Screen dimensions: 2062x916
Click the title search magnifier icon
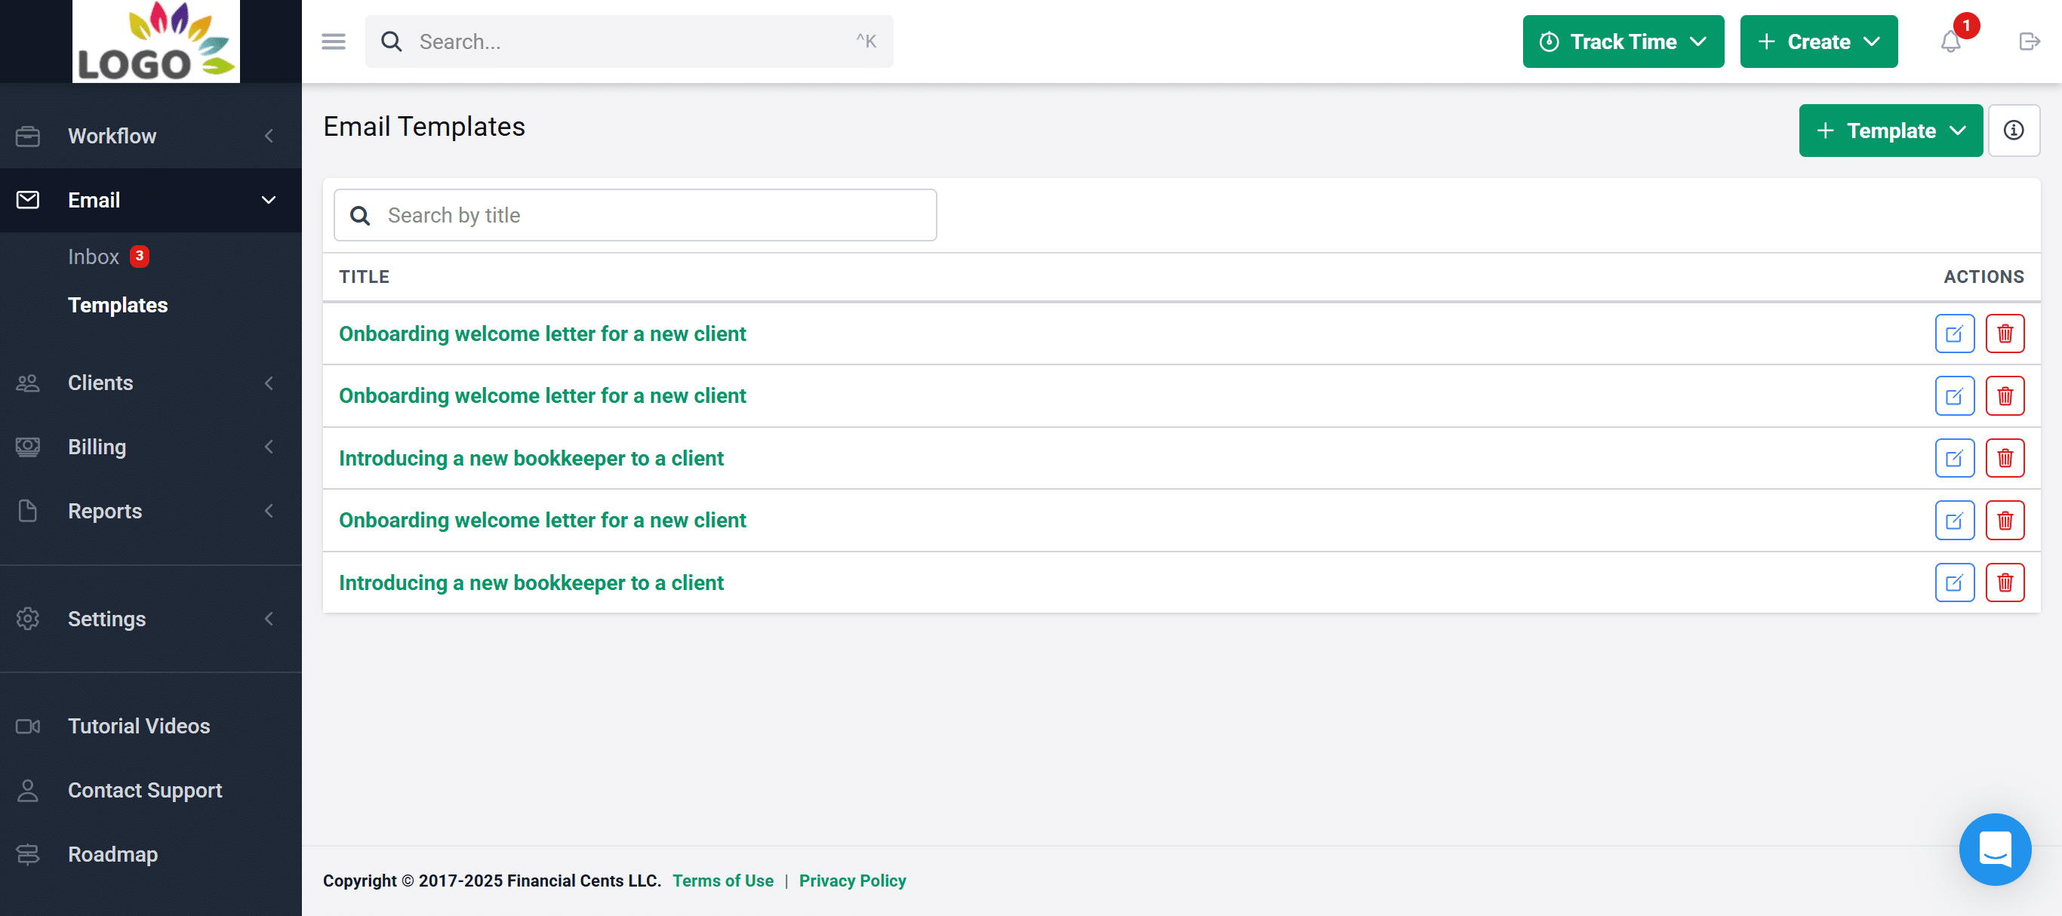tap(360, 216)
